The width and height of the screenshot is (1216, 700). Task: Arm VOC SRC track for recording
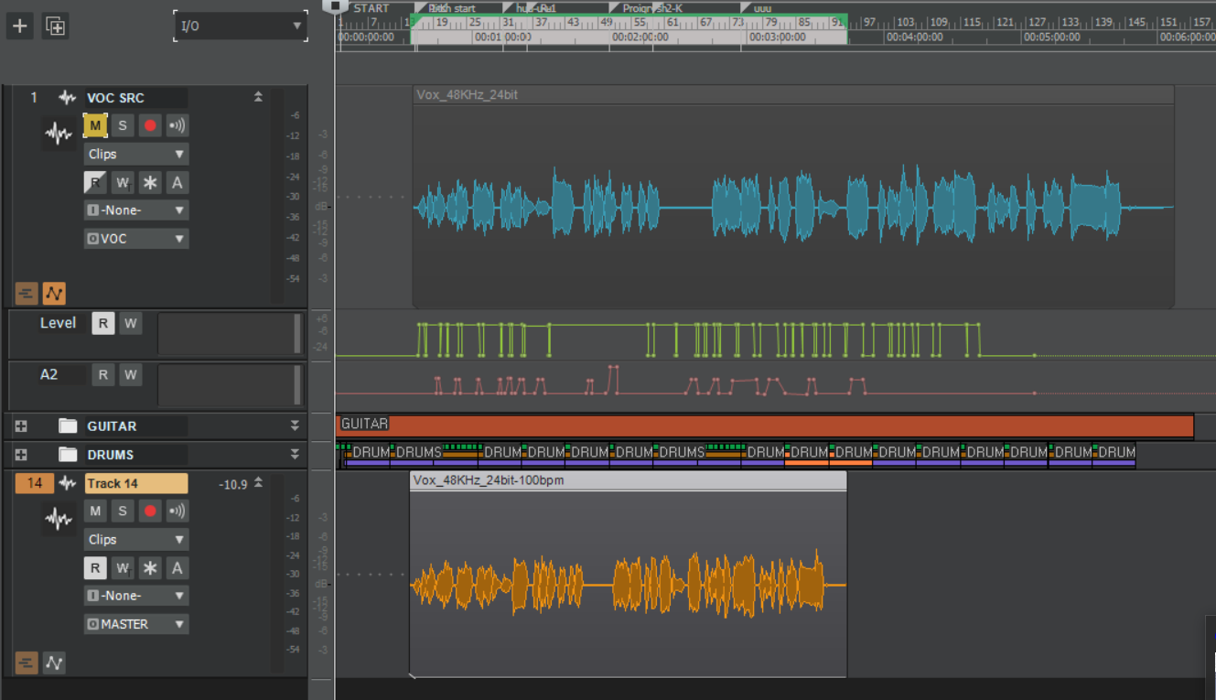(150, 125)
